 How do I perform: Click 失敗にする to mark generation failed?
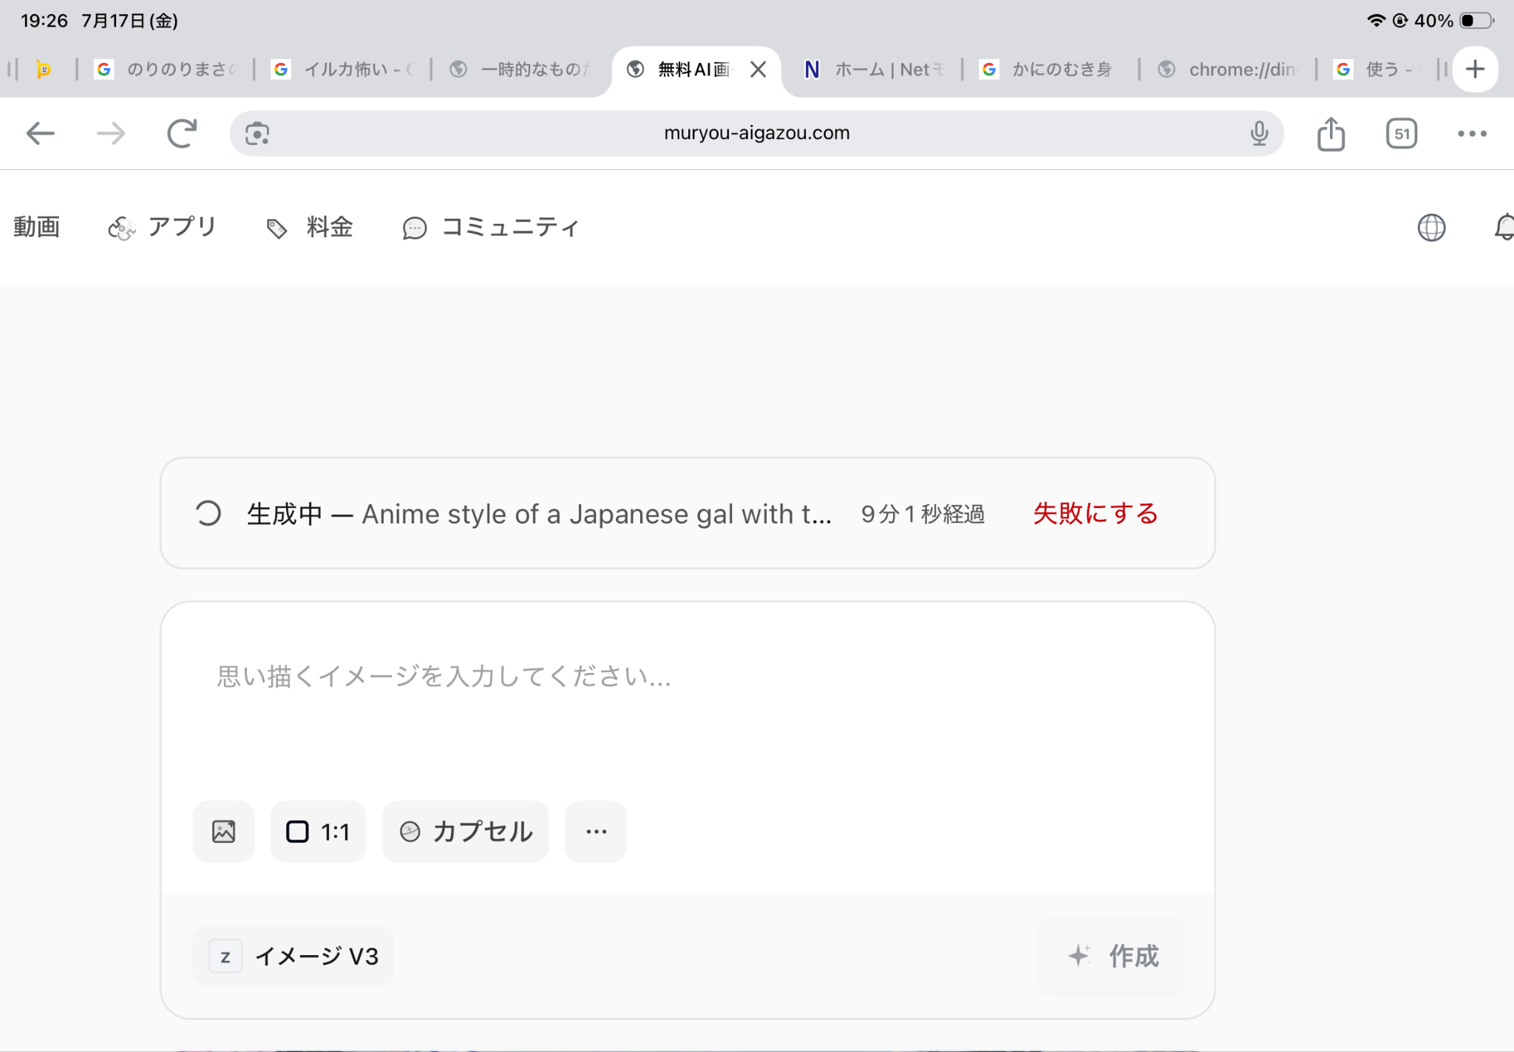[x=1096, y=513]
